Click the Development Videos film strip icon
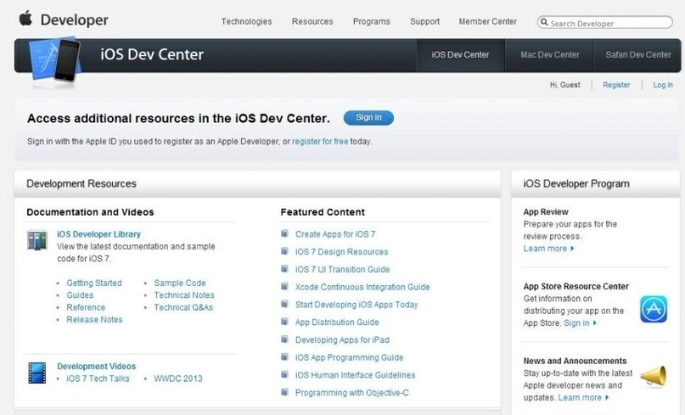The image size is (685, 415). (37, 373)
